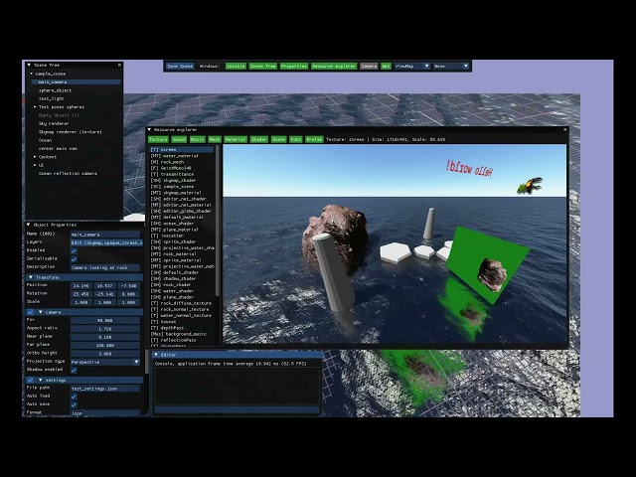This screenshot has height=477, width=636.
Task: Select the Material resource filter
Action: (236, 139)
